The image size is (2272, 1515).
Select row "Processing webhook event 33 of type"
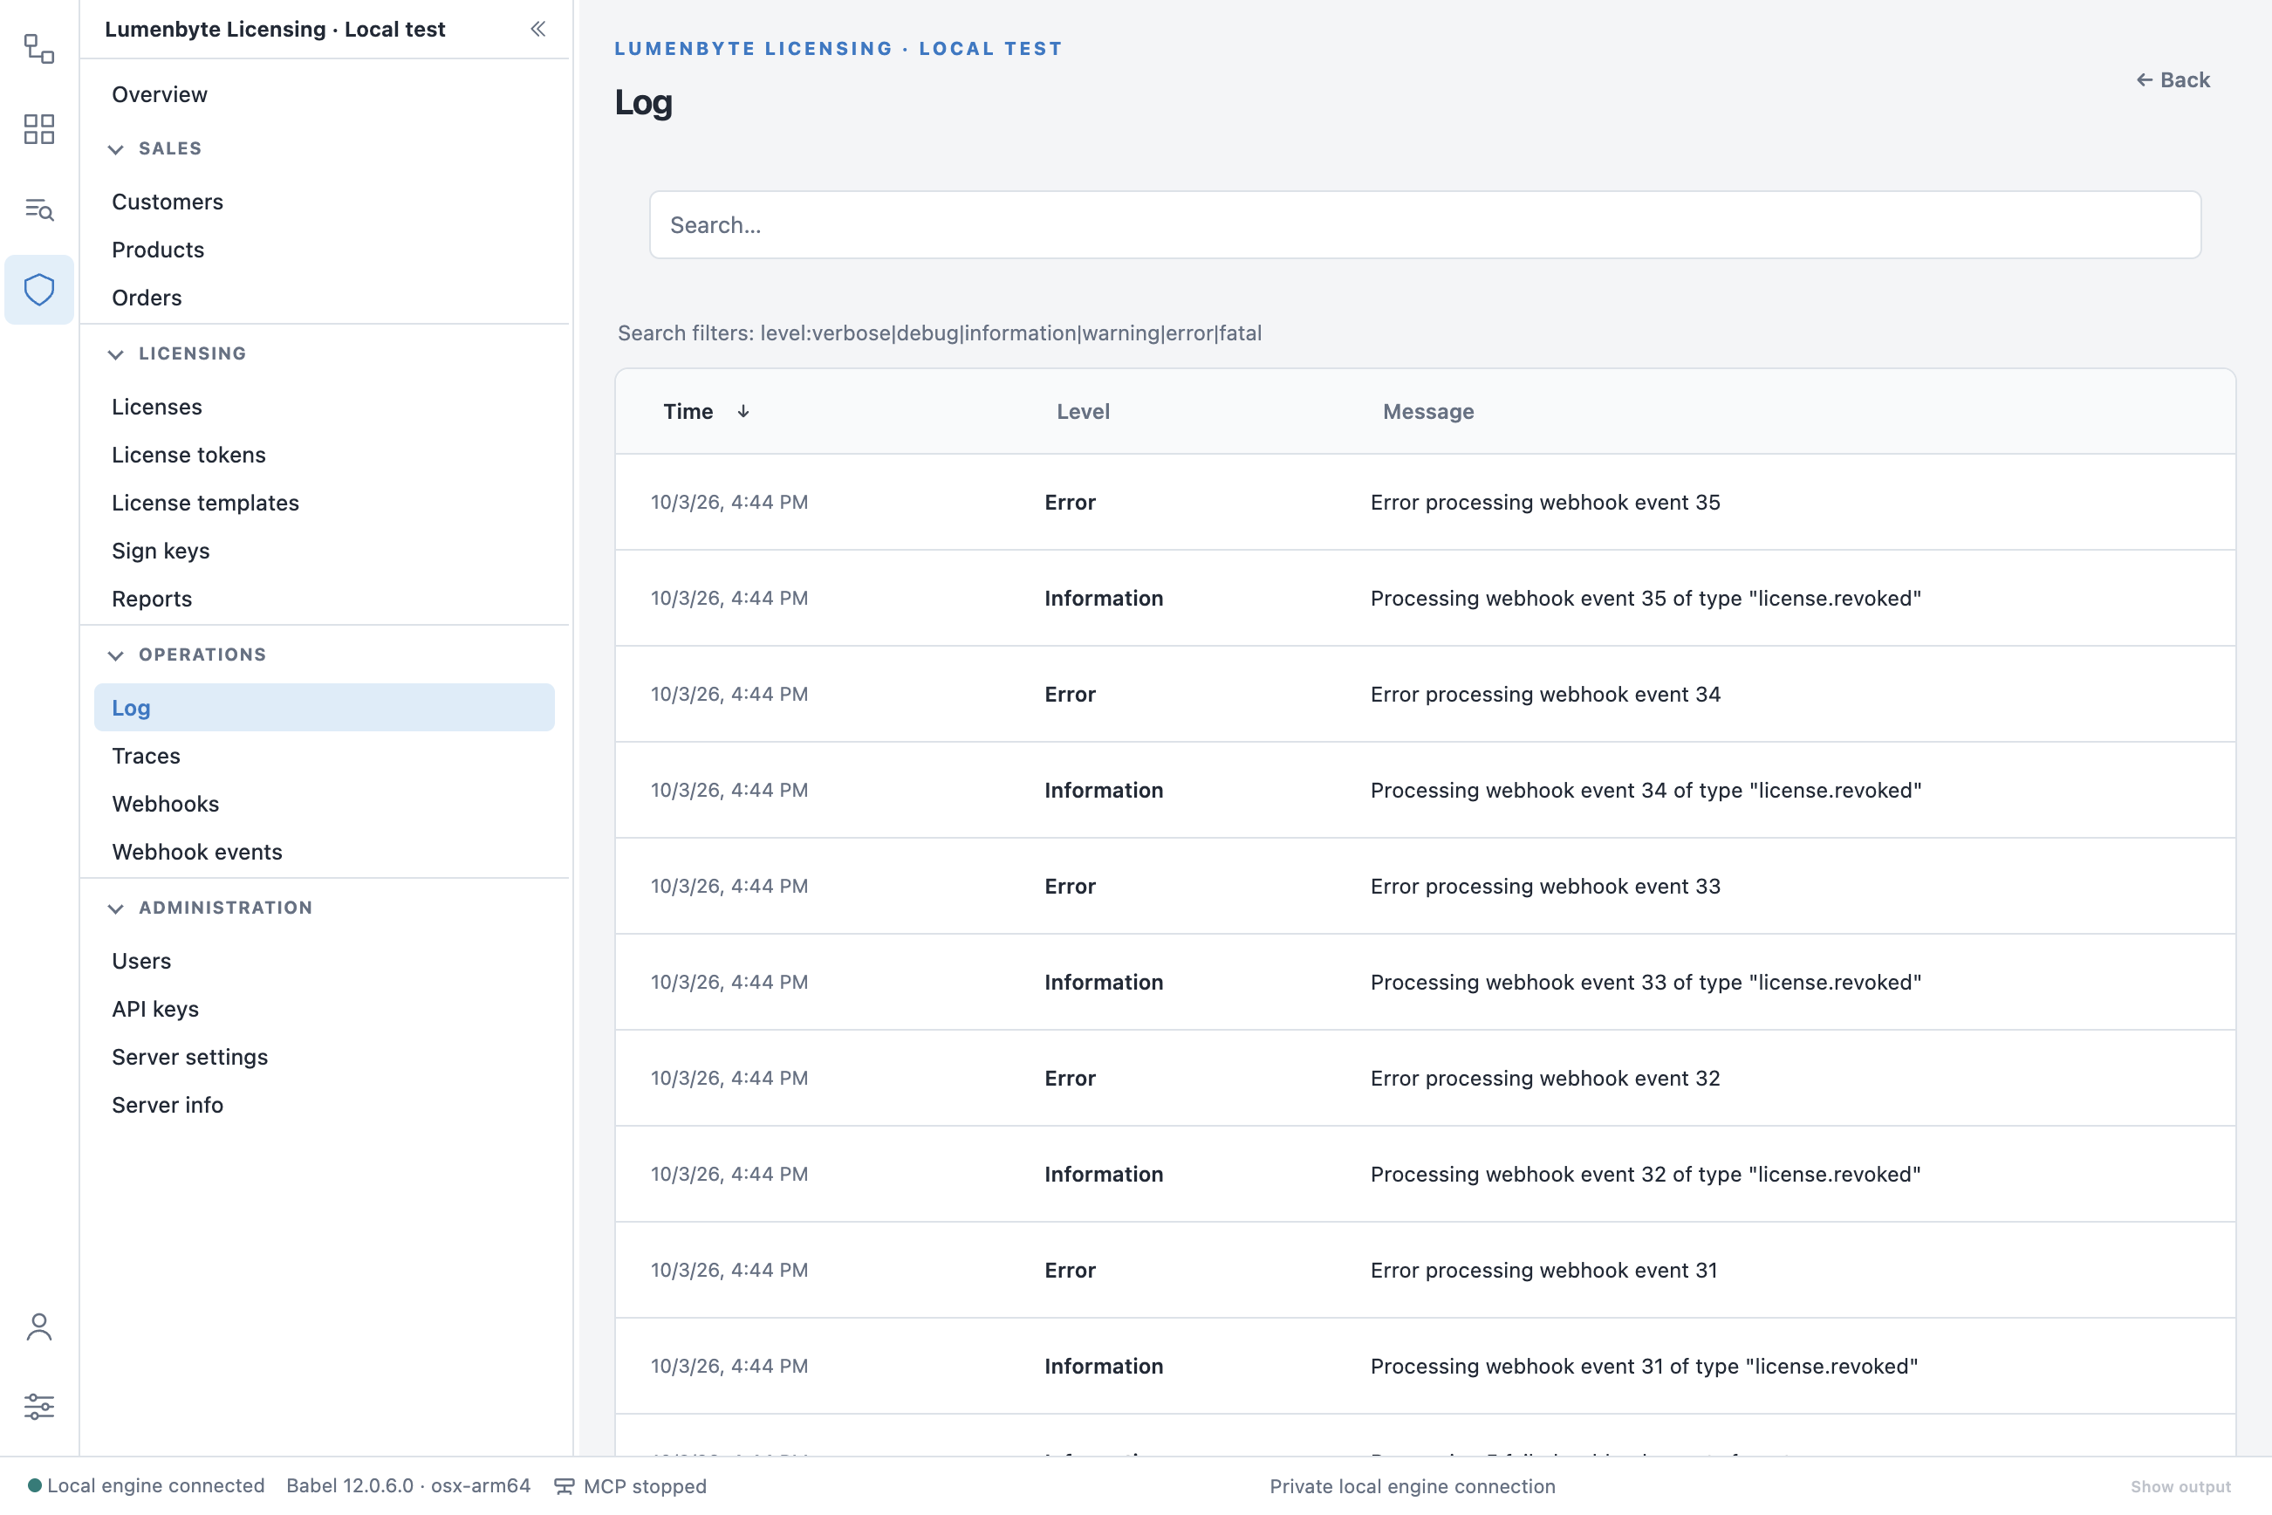pos(1425,983)
